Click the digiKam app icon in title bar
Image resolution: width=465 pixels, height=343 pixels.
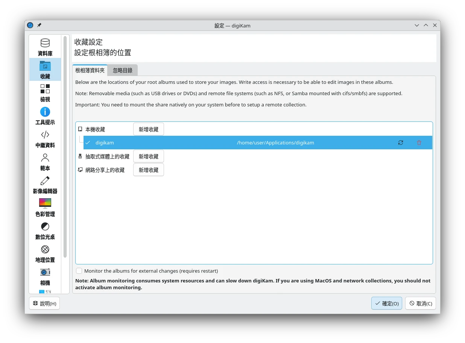[x=30, y=25]
